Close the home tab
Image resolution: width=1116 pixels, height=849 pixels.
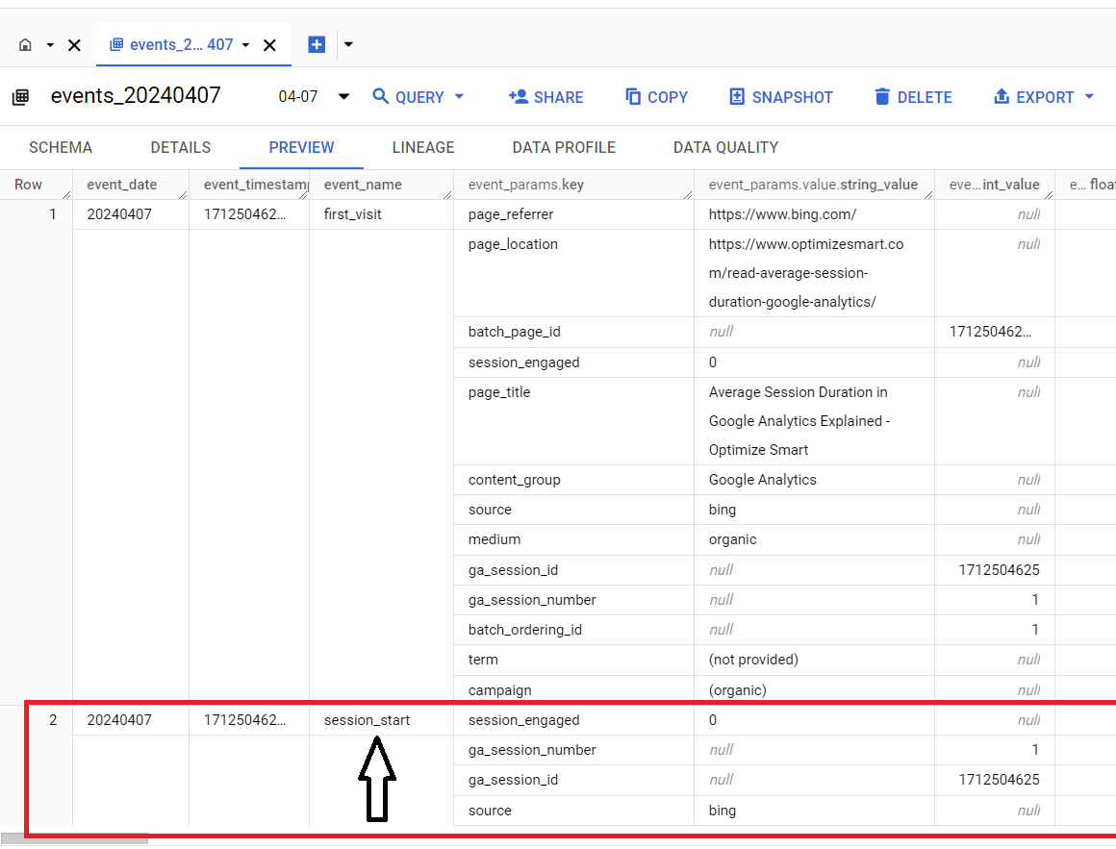point(74,45)
